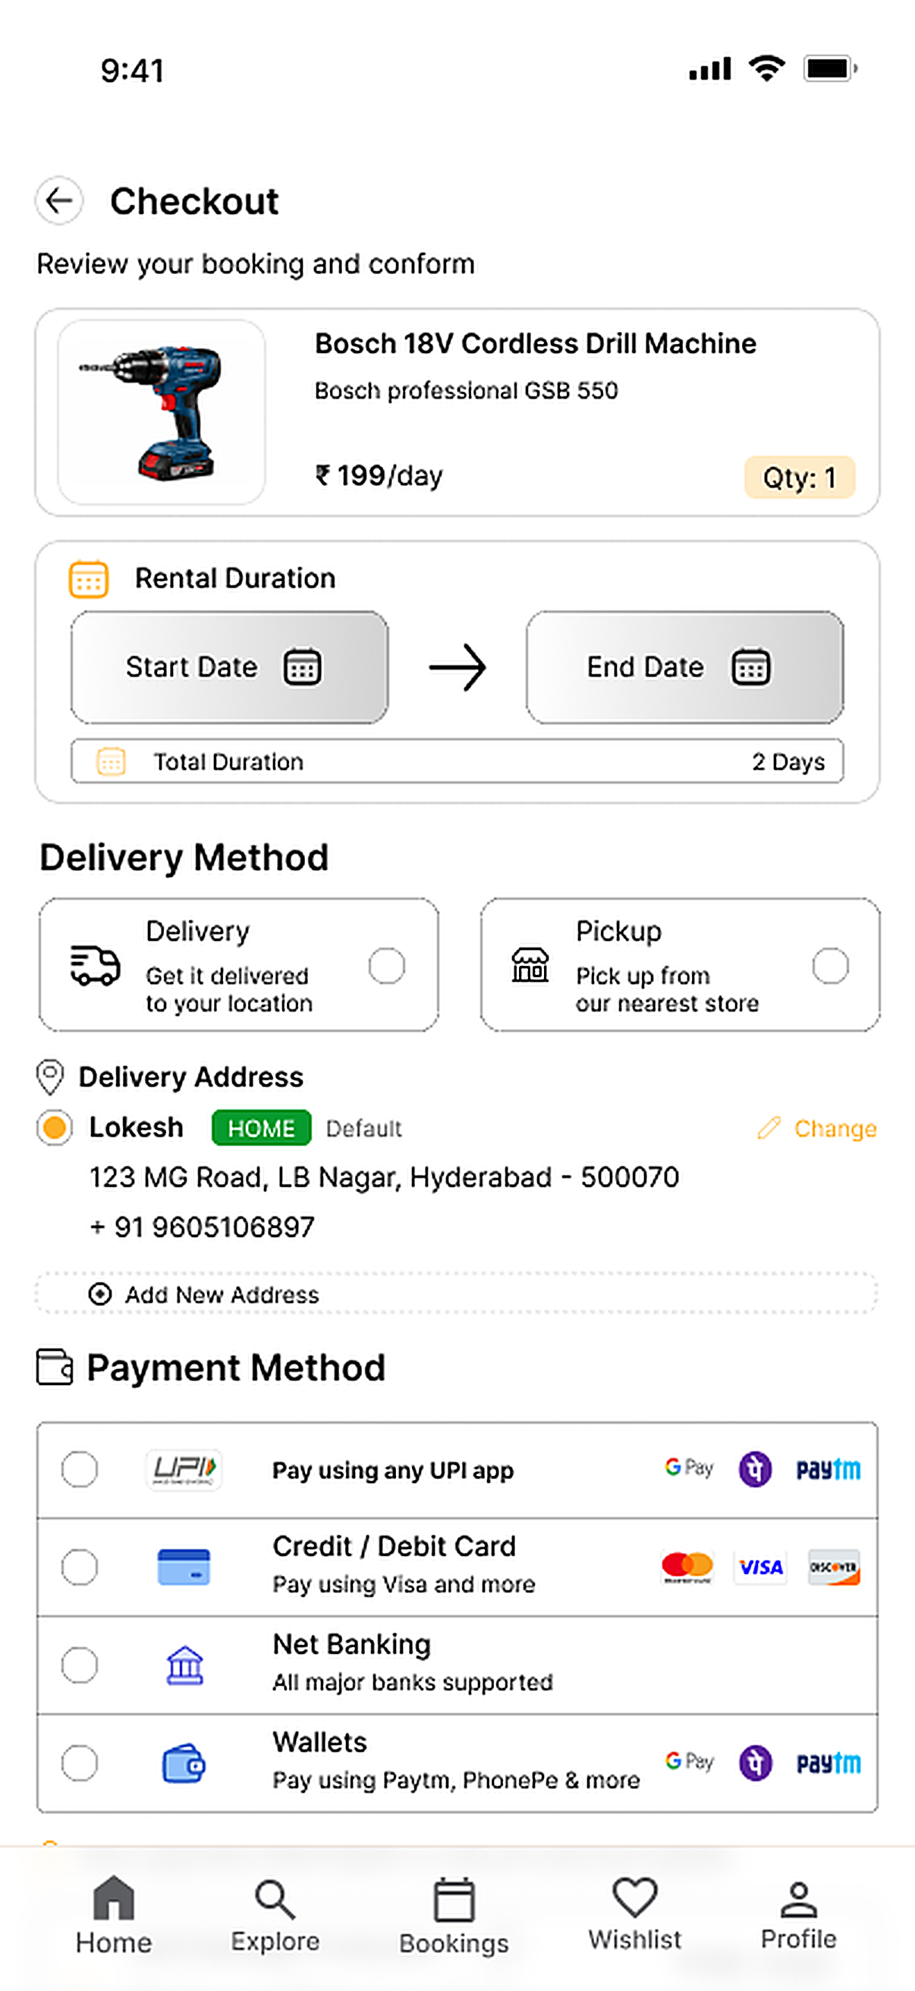Add New Address

pyautogui.click(x=456, y=1294)
